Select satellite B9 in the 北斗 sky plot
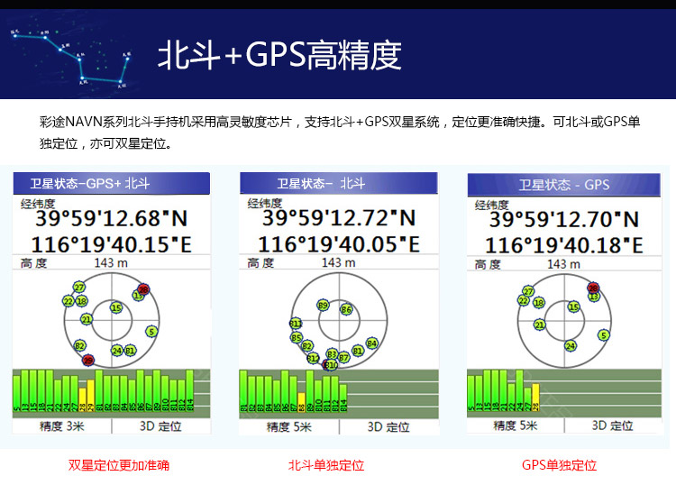Viewport: 676px width, 503px height. pos(323,306)
